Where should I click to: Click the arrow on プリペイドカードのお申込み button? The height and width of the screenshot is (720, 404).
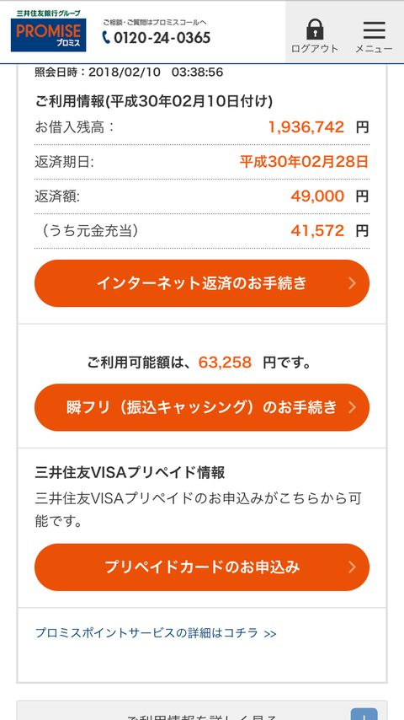coord(352,567)
